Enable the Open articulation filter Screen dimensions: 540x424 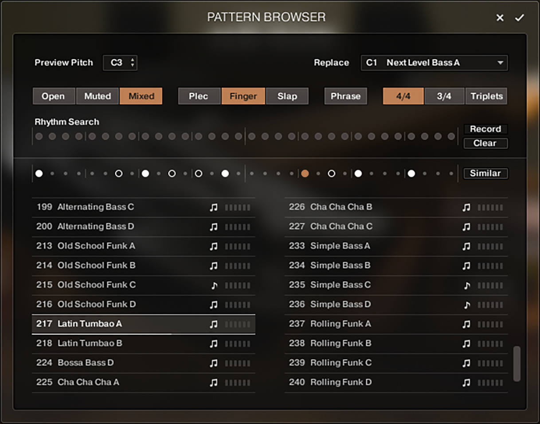(54, 96)
